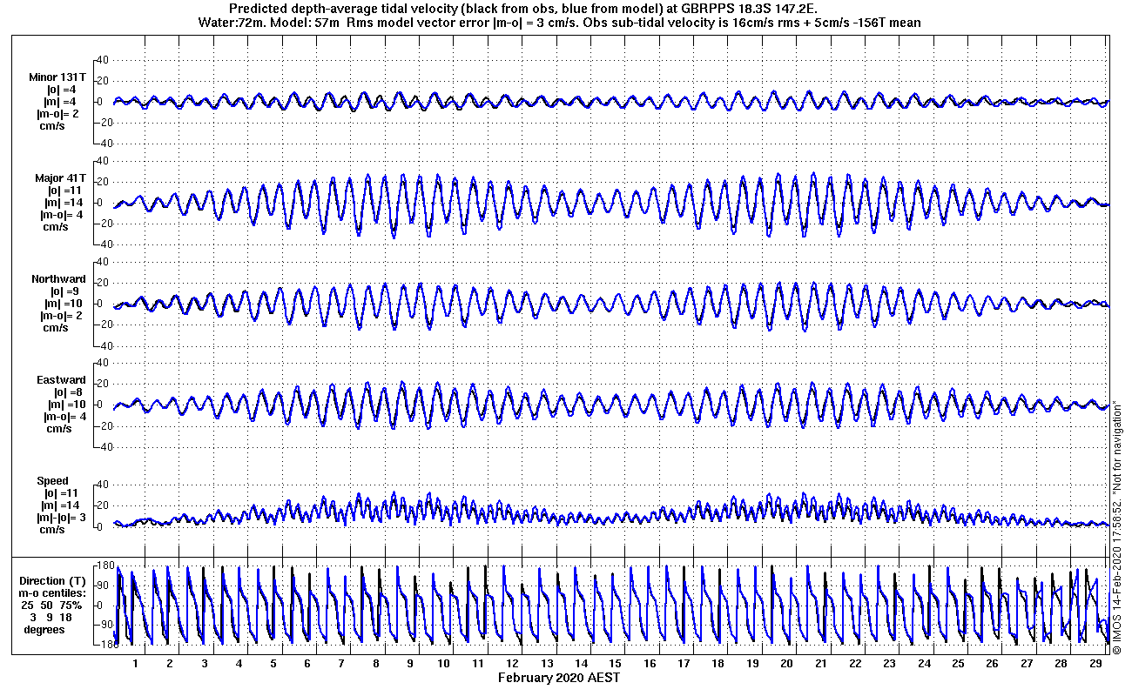Click the 'Eastward' panel label

61,379
